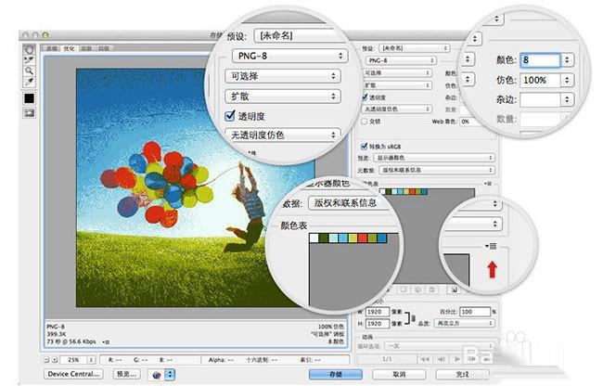Screen dimensions: 603x386
Task: Click the 存储 save button
Action: pyautogui.click(x=336, y=374)
